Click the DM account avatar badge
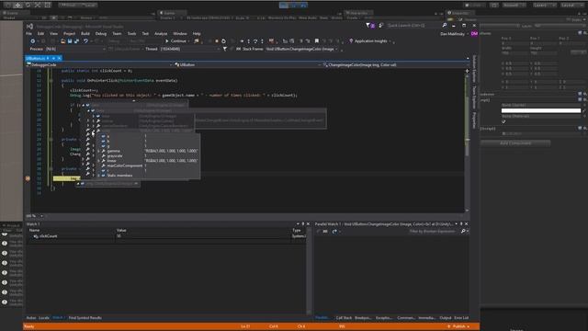Screen dimensions: 588x331 click(x=474, y=34)
